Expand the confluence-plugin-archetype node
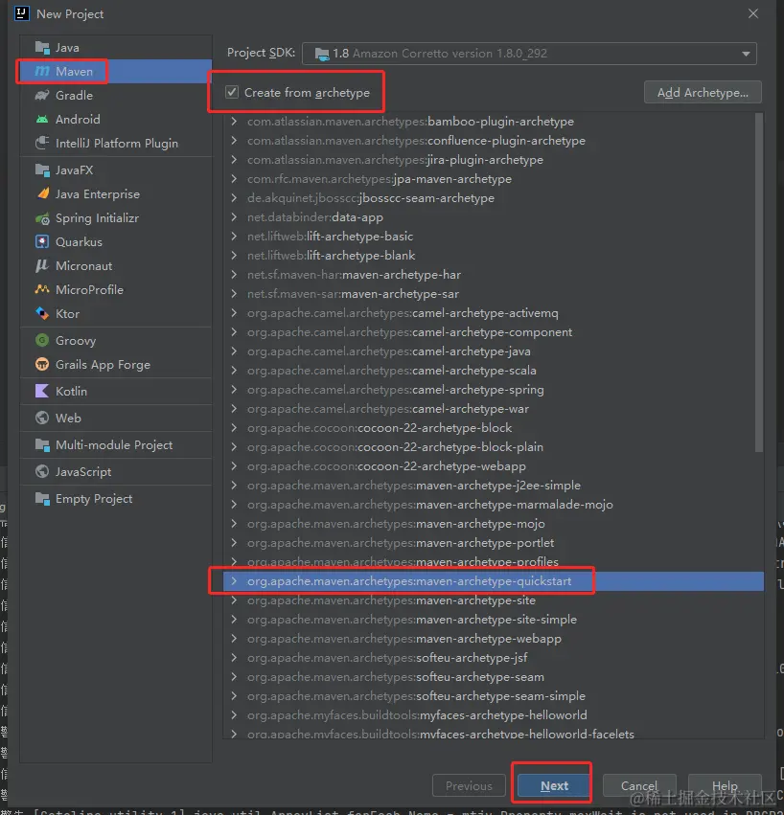The width and height of the screenshot is (784, 815). pyautogui.click(x=234, y=141)
